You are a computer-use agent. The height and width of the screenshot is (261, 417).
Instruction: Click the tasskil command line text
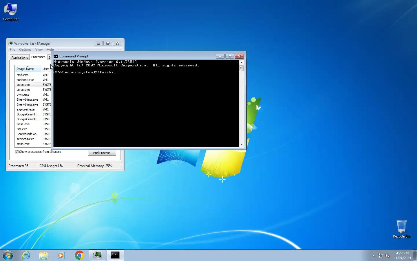[108, 72]
